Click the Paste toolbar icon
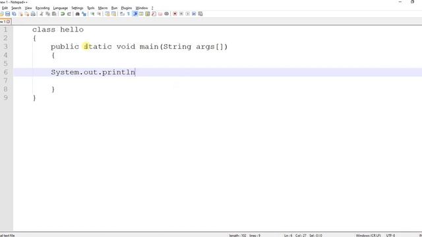Screen dimensions: 422x237 click(x=54, y=14)
